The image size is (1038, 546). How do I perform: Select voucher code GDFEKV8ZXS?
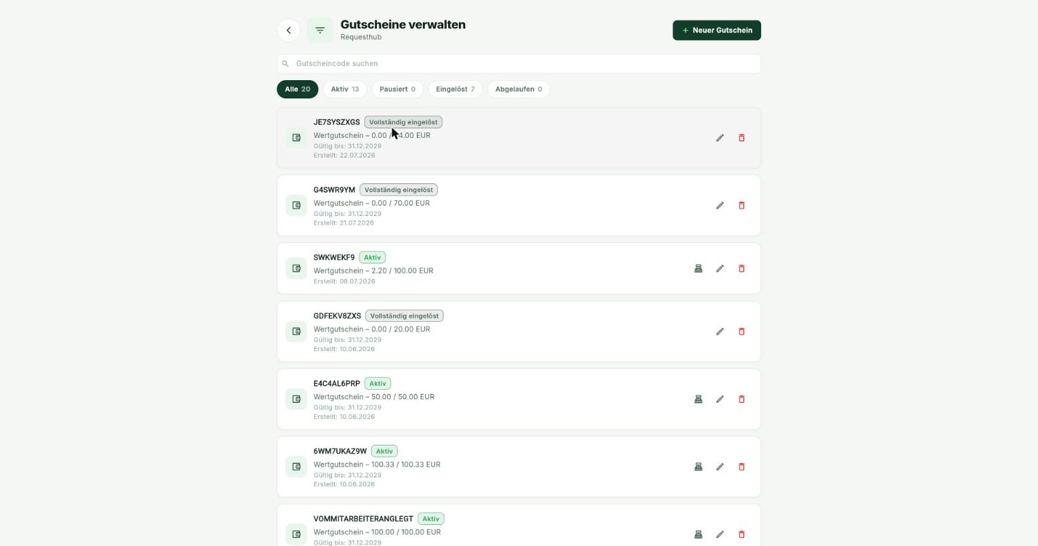click(337, 316)
